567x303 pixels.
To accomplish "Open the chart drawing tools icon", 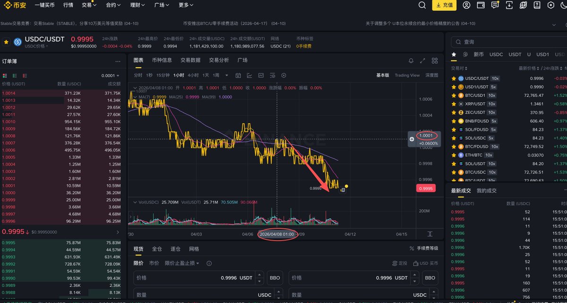I will pyautogui.click(x=249, y=75).
